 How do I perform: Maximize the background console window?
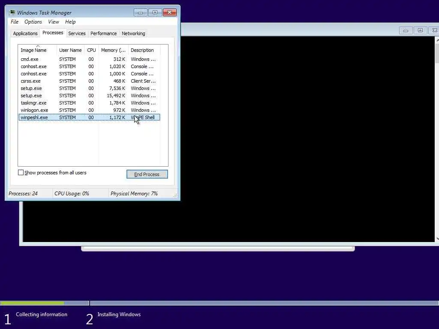coord(420,30)
